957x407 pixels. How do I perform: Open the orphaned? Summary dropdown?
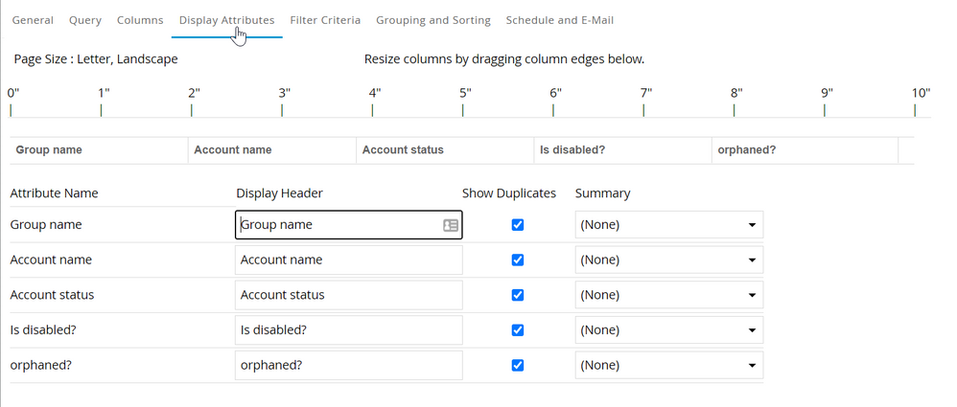(668, 365)
